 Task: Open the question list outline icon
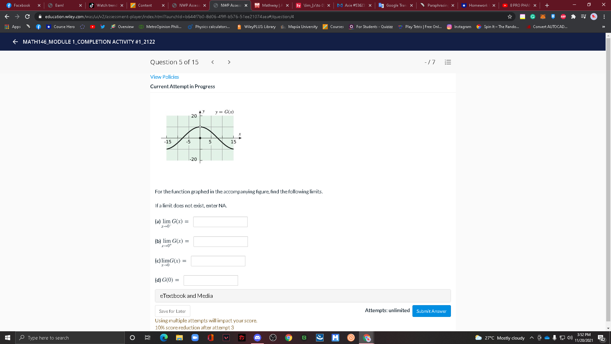click(x=448, y=62)
